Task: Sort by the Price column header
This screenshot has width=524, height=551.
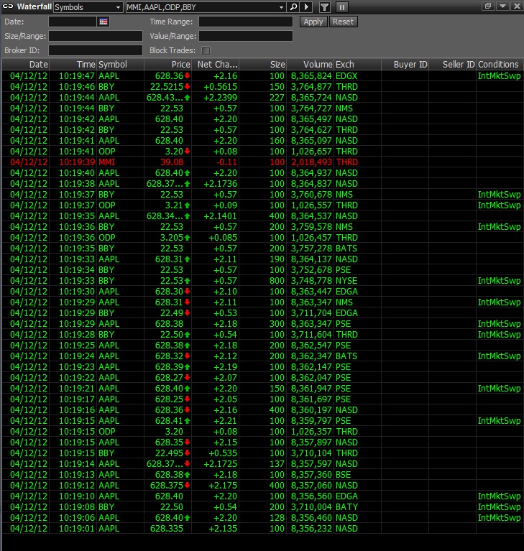Action: [167, 65]
